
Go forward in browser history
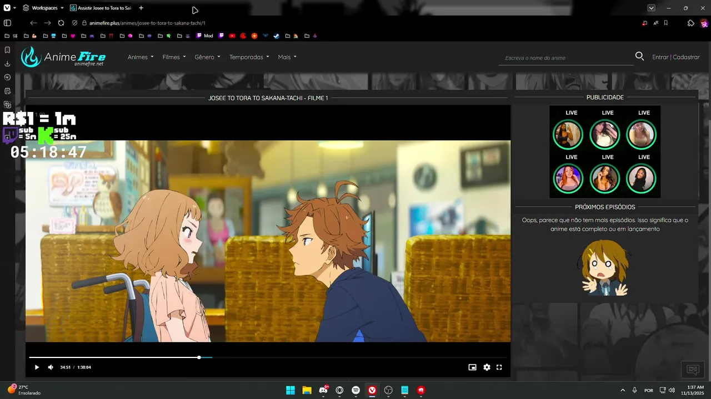pos(47,23)
